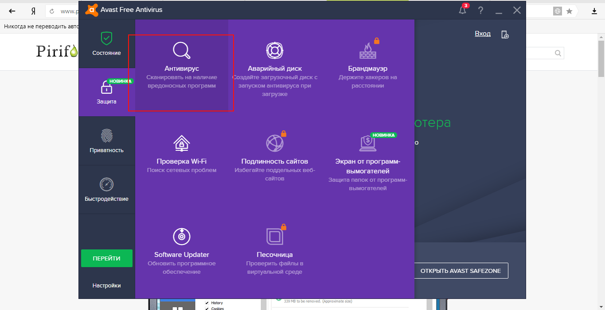This screenshot has height=310, width=605.
Task: Reload the page in the browser
Action: coord(52,11)
